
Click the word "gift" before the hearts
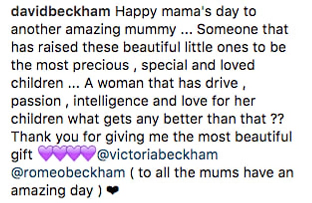[x=22, y=155]
